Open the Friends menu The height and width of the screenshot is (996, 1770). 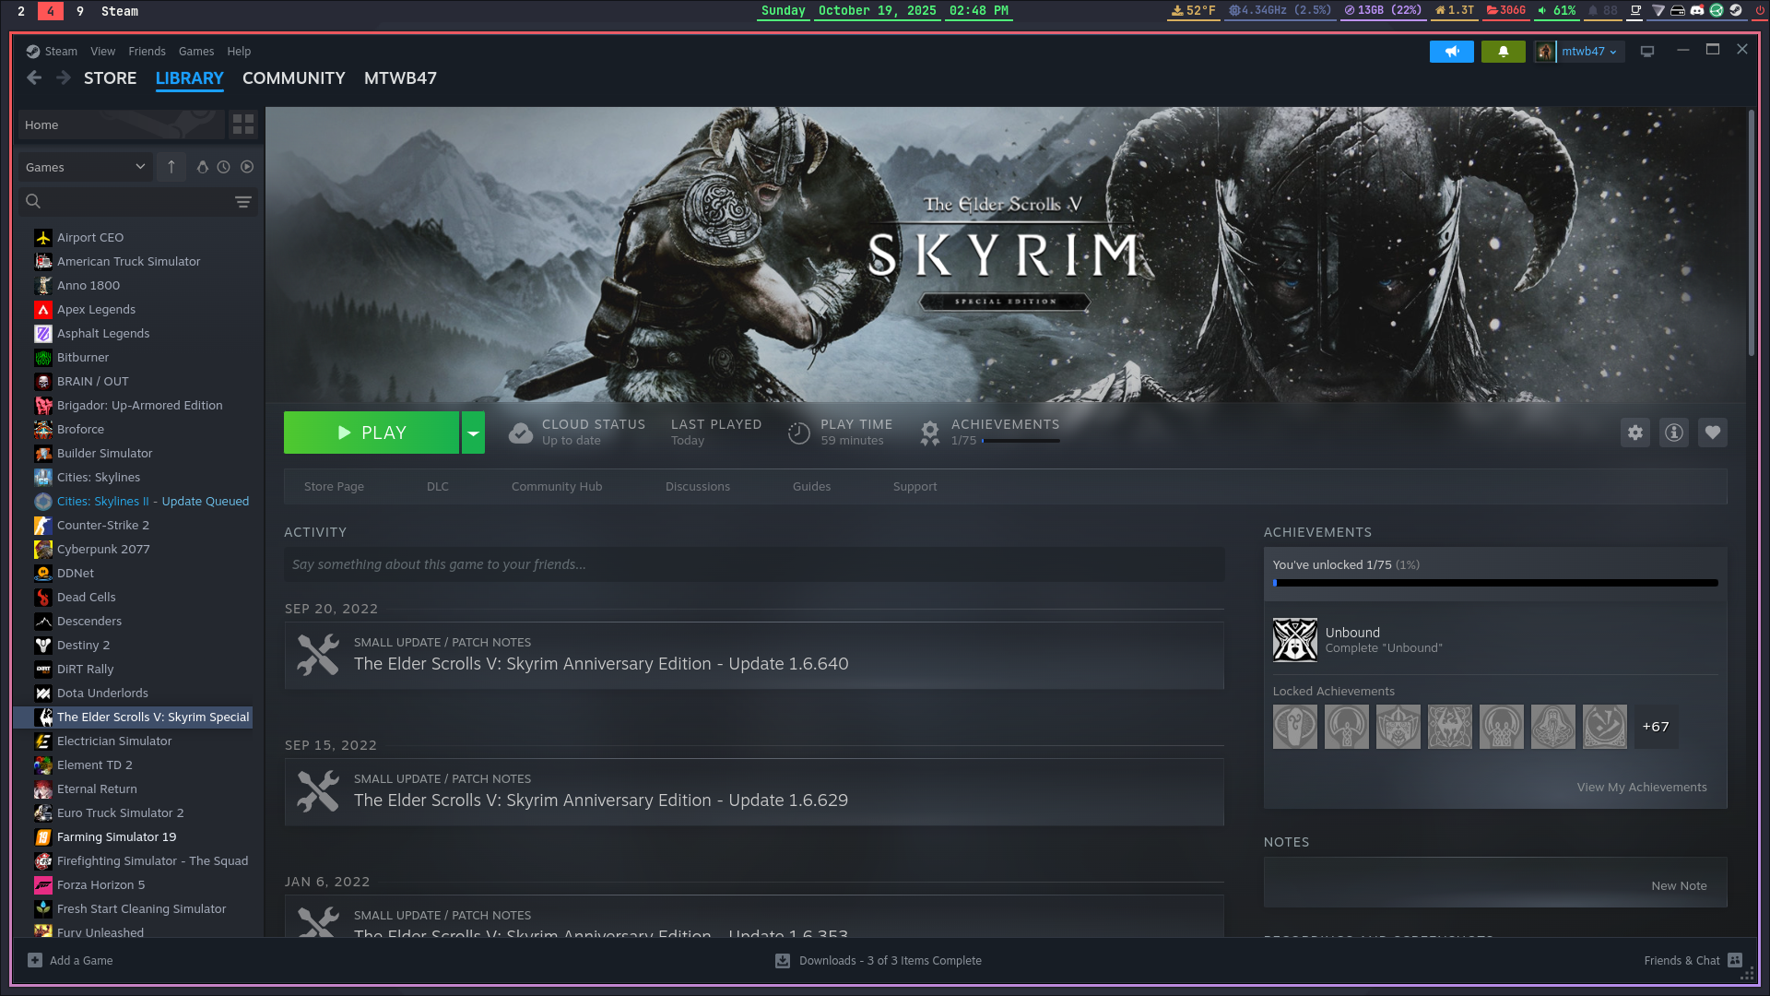[147, 52]
